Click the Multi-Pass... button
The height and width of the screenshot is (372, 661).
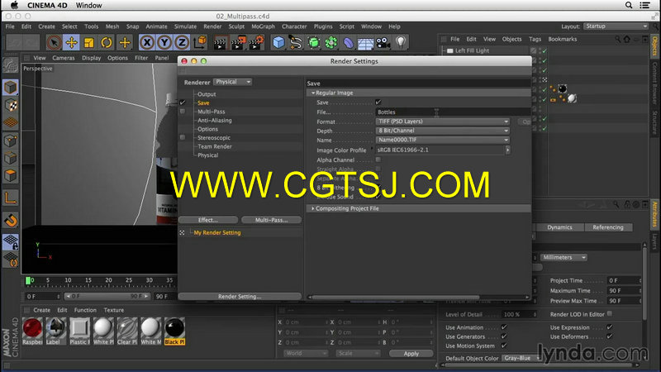click(272, 220)
